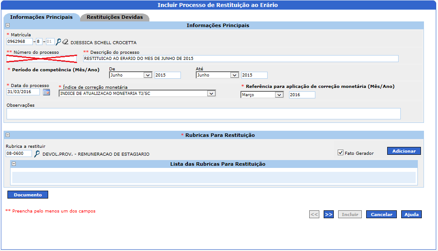Open the 'De' month dropdown
The image size is (438, 251).
tap(148, 75)
